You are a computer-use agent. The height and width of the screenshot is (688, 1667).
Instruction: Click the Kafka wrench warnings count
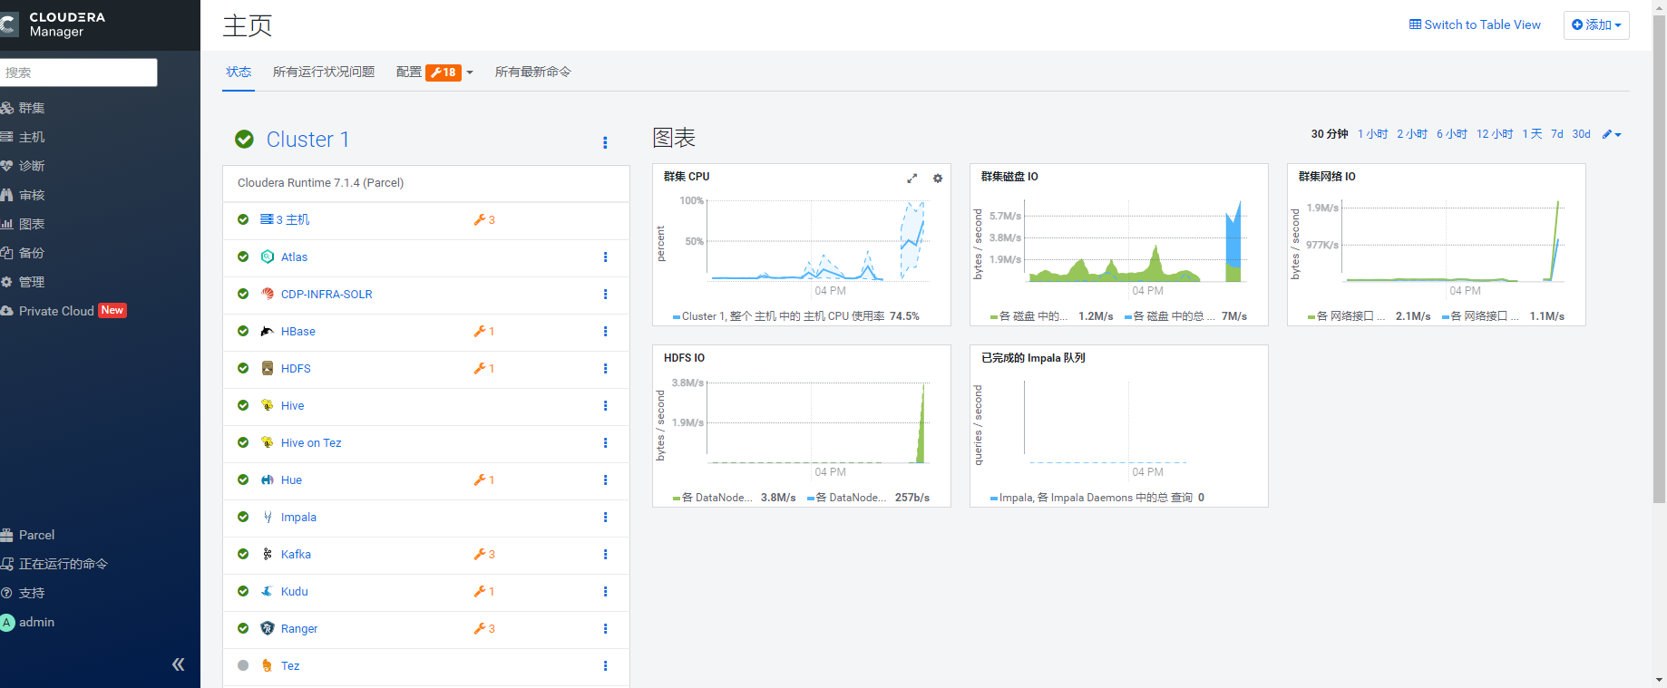484,554
